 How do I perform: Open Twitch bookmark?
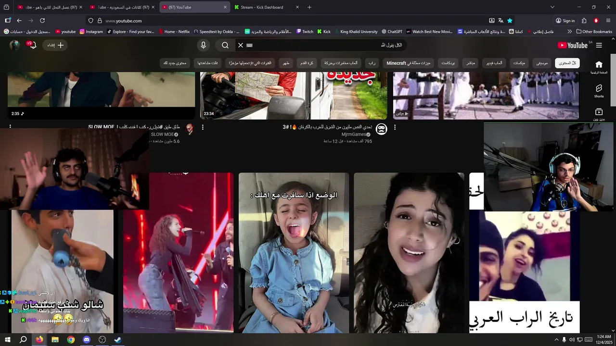(304, 32)
